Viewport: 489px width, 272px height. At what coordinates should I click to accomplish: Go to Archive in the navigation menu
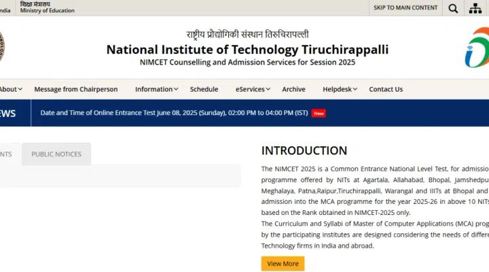click(x=293, y=89)
